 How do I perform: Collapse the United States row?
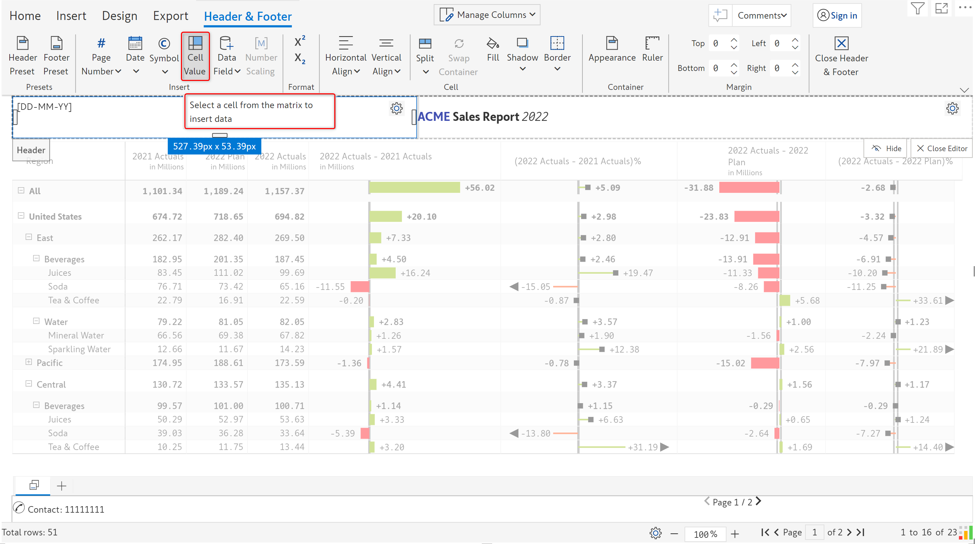[21, 216]
